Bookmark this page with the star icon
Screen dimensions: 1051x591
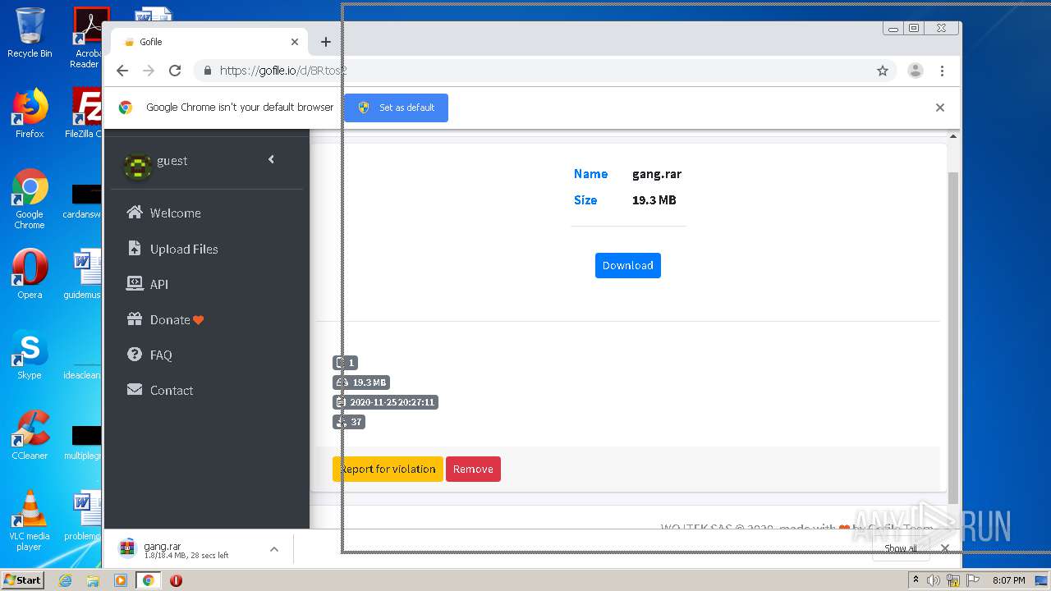point(883,71)
